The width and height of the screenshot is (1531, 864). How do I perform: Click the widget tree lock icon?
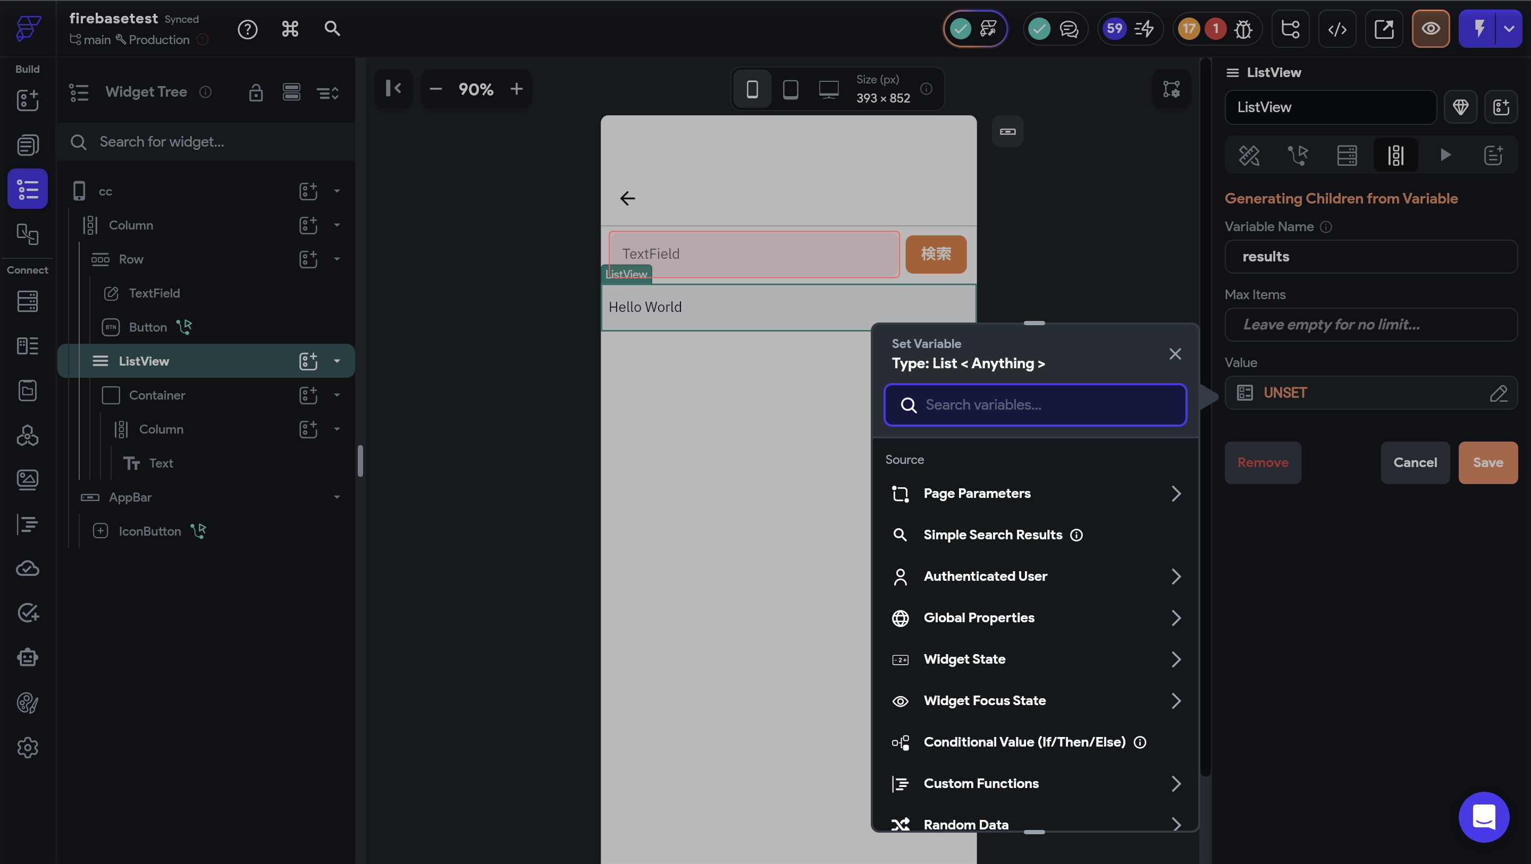(x=256, y=92)
